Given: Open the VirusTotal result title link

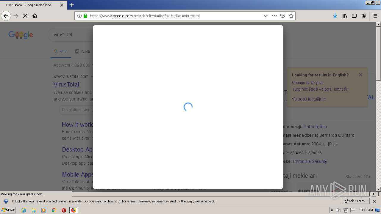Looking at the screenshot, I should pos(66,84).
